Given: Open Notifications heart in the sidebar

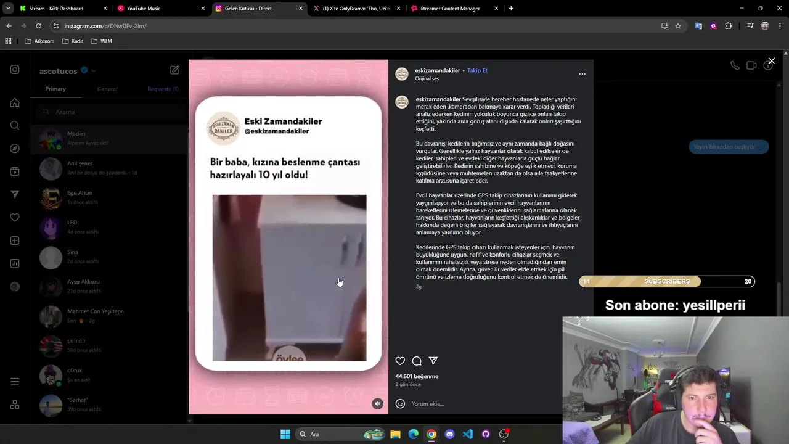Looking at the screenshot, I should pos(15,217).
